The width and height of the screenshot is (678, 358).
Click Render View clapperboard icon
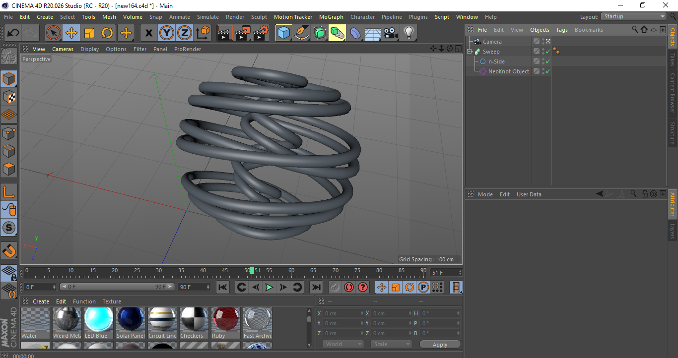tap(225, 33)
